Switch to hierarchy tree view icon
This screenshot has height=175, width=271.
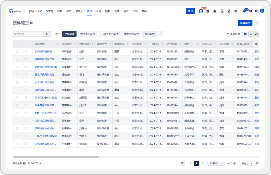[256, 34]
